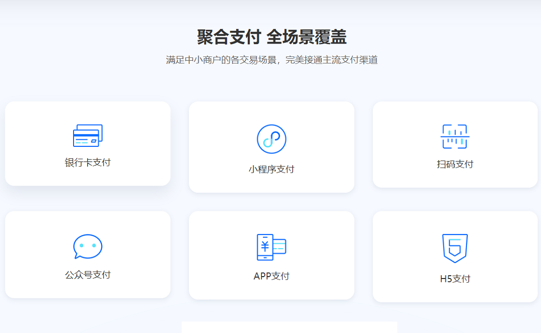Click the subtitle about 主流支付渠道
Viewport: 541px width, 333px height.
point(271,60)
